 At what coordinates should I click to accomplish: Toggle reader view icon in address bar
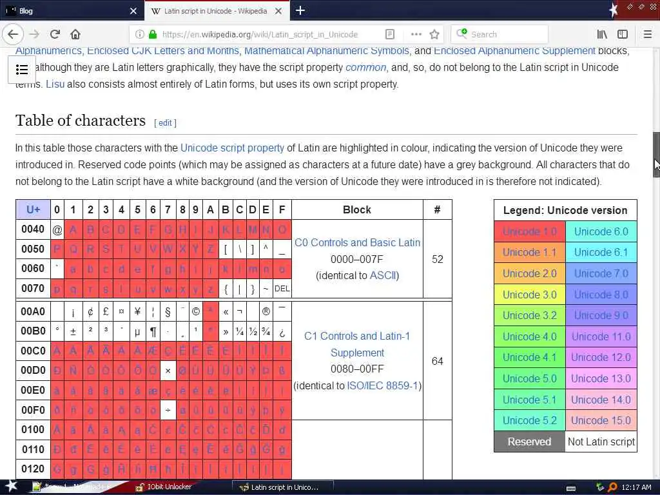point(390,34)
